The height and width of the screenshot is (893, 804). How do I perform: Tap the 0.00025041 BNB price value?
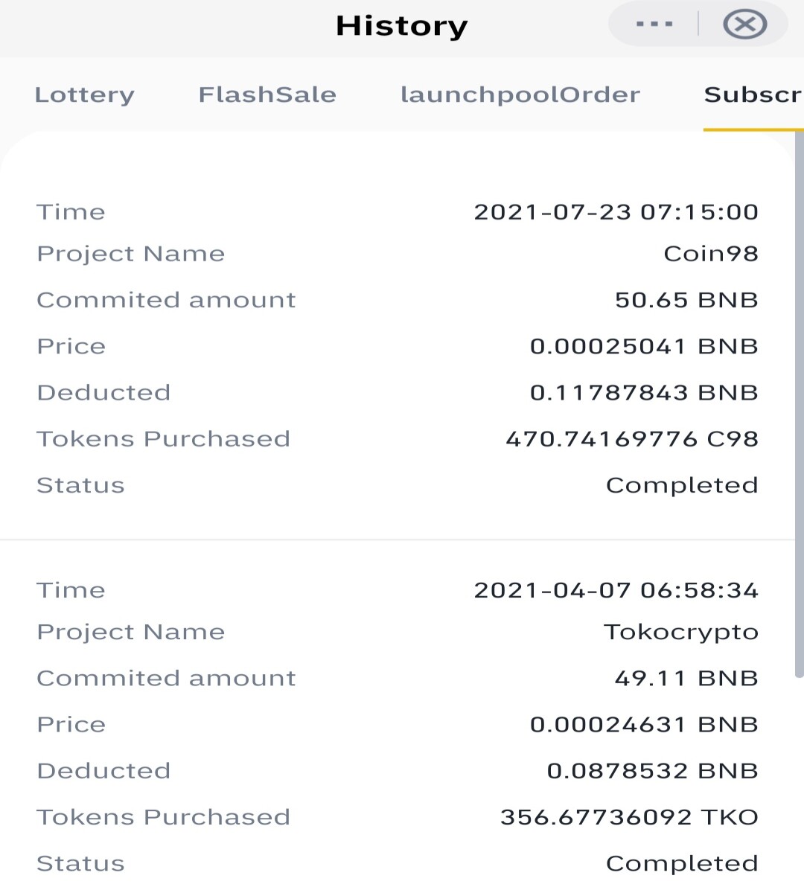[x=644, y=346]
